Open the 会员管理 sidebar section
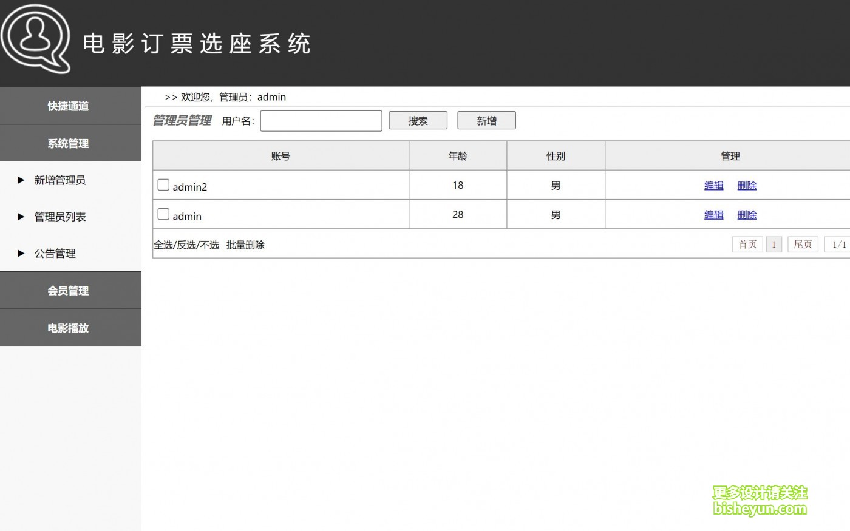850x531 pixels. (69, 291)
